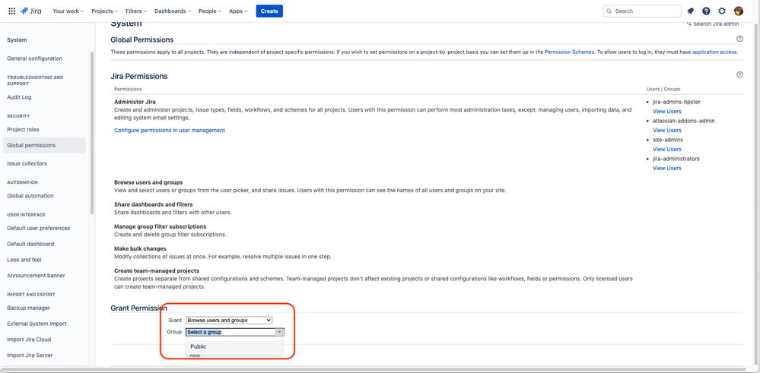View Users for site-admins
The image size is (760, 373).
pyautogui.click(x=667, y=149)
